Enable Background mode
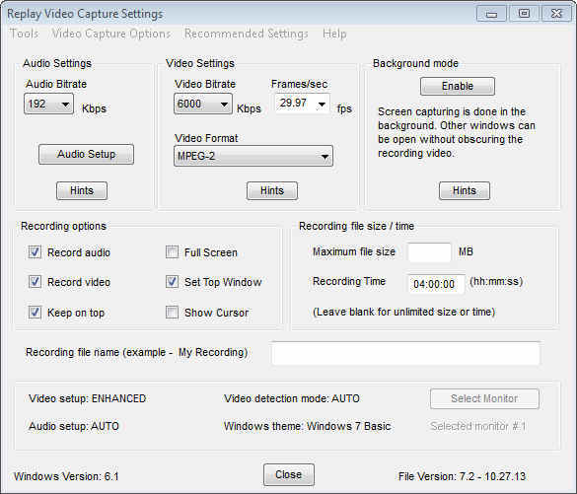This screenshot has height=494, width=577. [x=458, y=86]
